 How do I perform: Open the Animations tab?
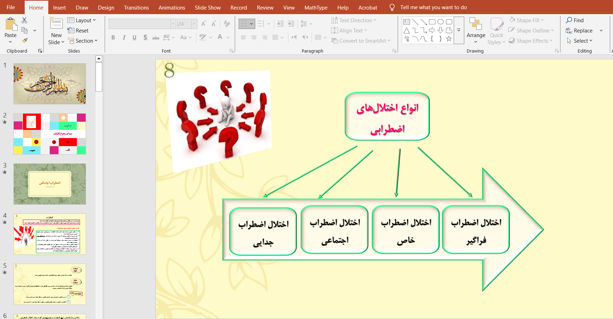(172, 7)
